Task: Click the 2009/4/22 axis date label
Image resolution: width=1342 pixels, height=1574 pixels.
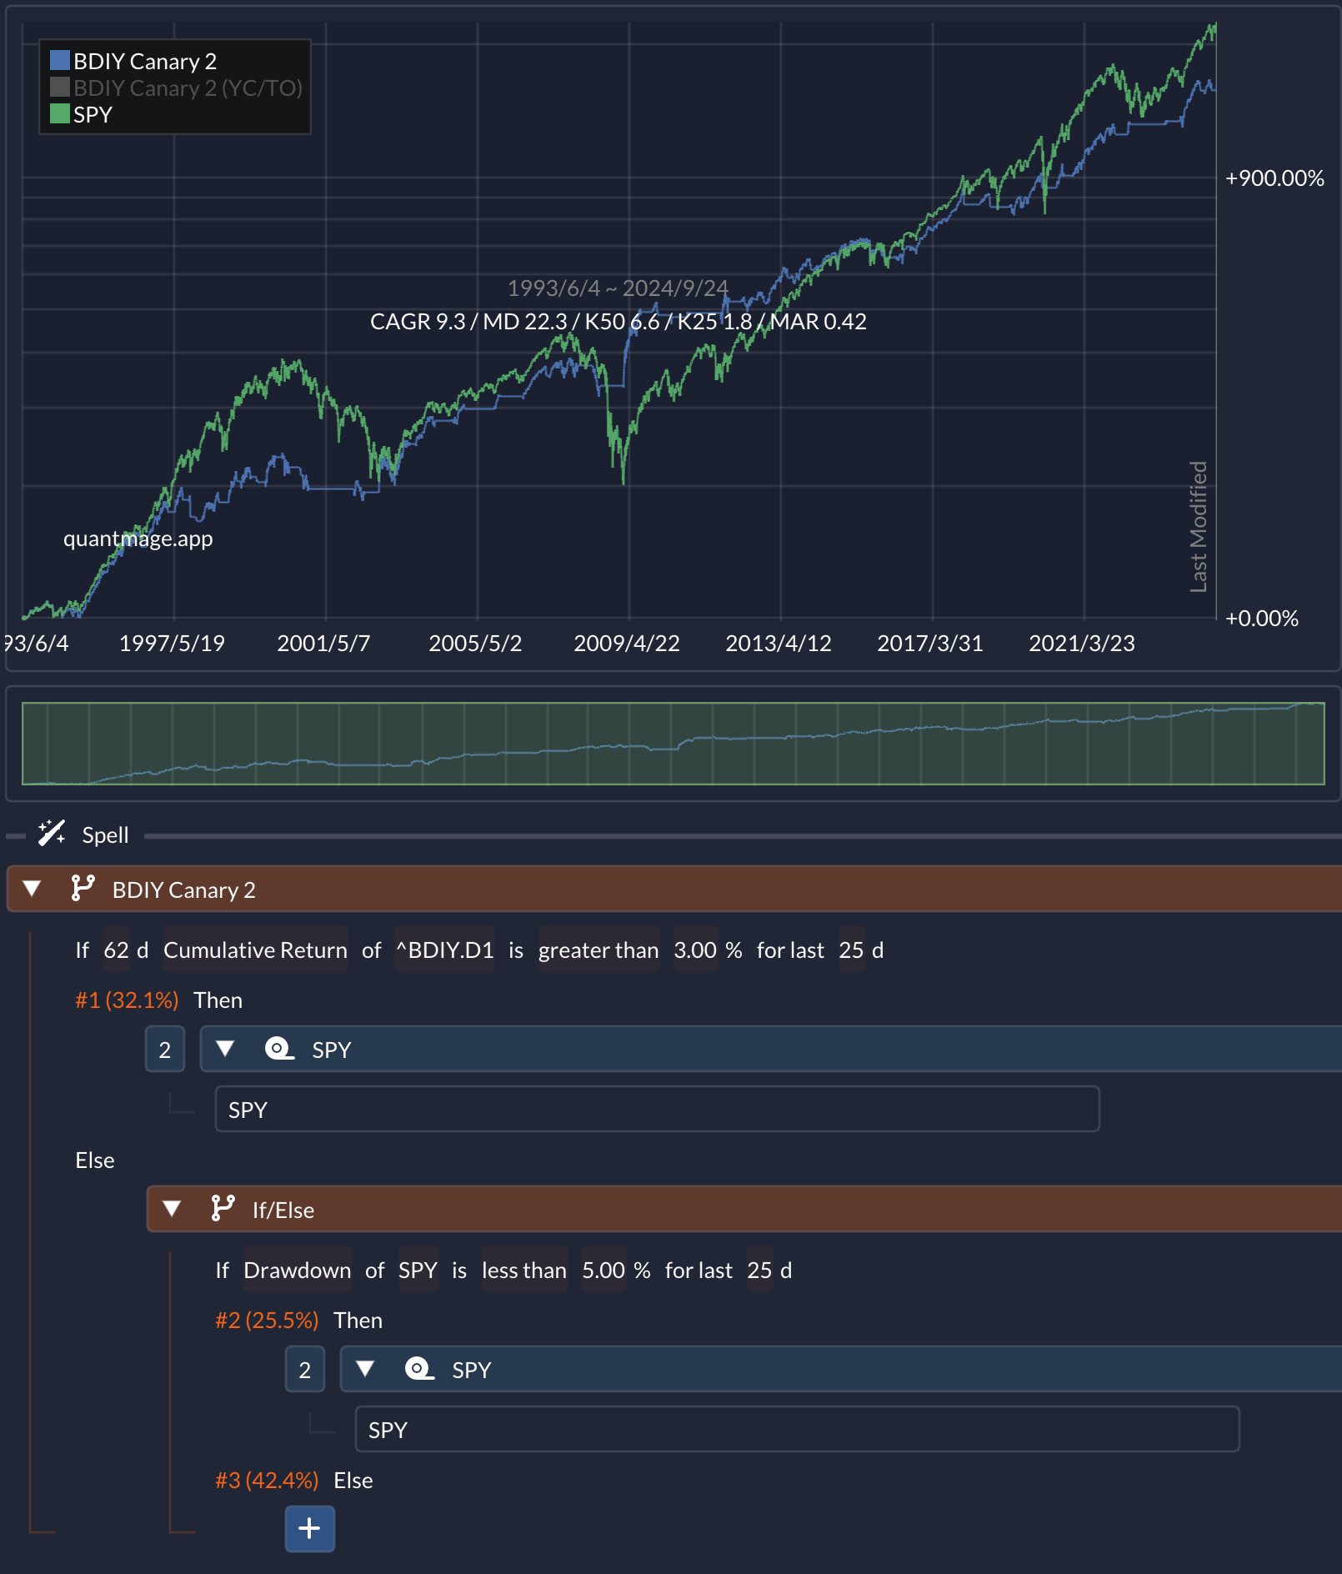Action: (x=627, y=643)
